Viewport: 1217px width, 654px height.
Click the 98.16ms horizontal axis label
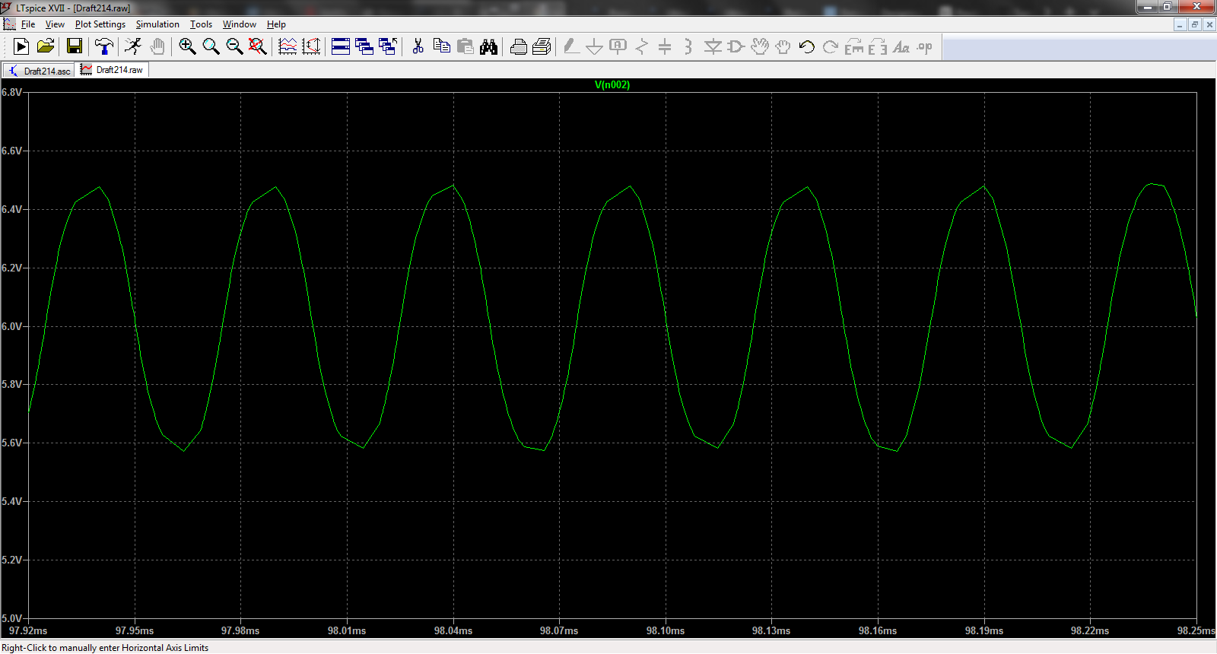(878, 630)
